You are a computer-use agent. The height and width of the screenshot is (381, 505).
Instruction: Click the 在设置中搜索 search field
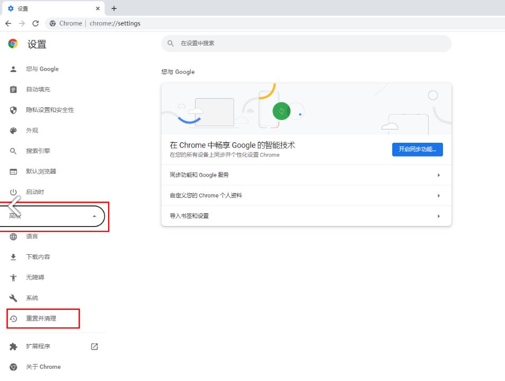pyautogui.click(x=306, y=43)
